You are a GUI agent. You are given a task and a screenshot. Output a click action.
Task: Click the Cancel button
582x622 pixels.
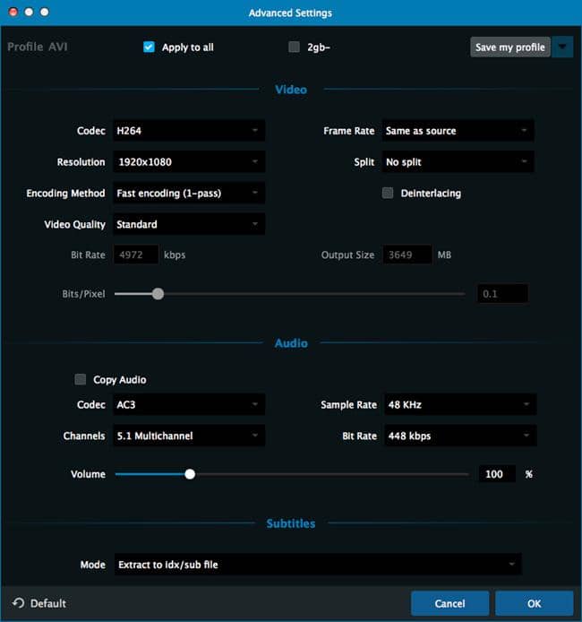point(450,603)
